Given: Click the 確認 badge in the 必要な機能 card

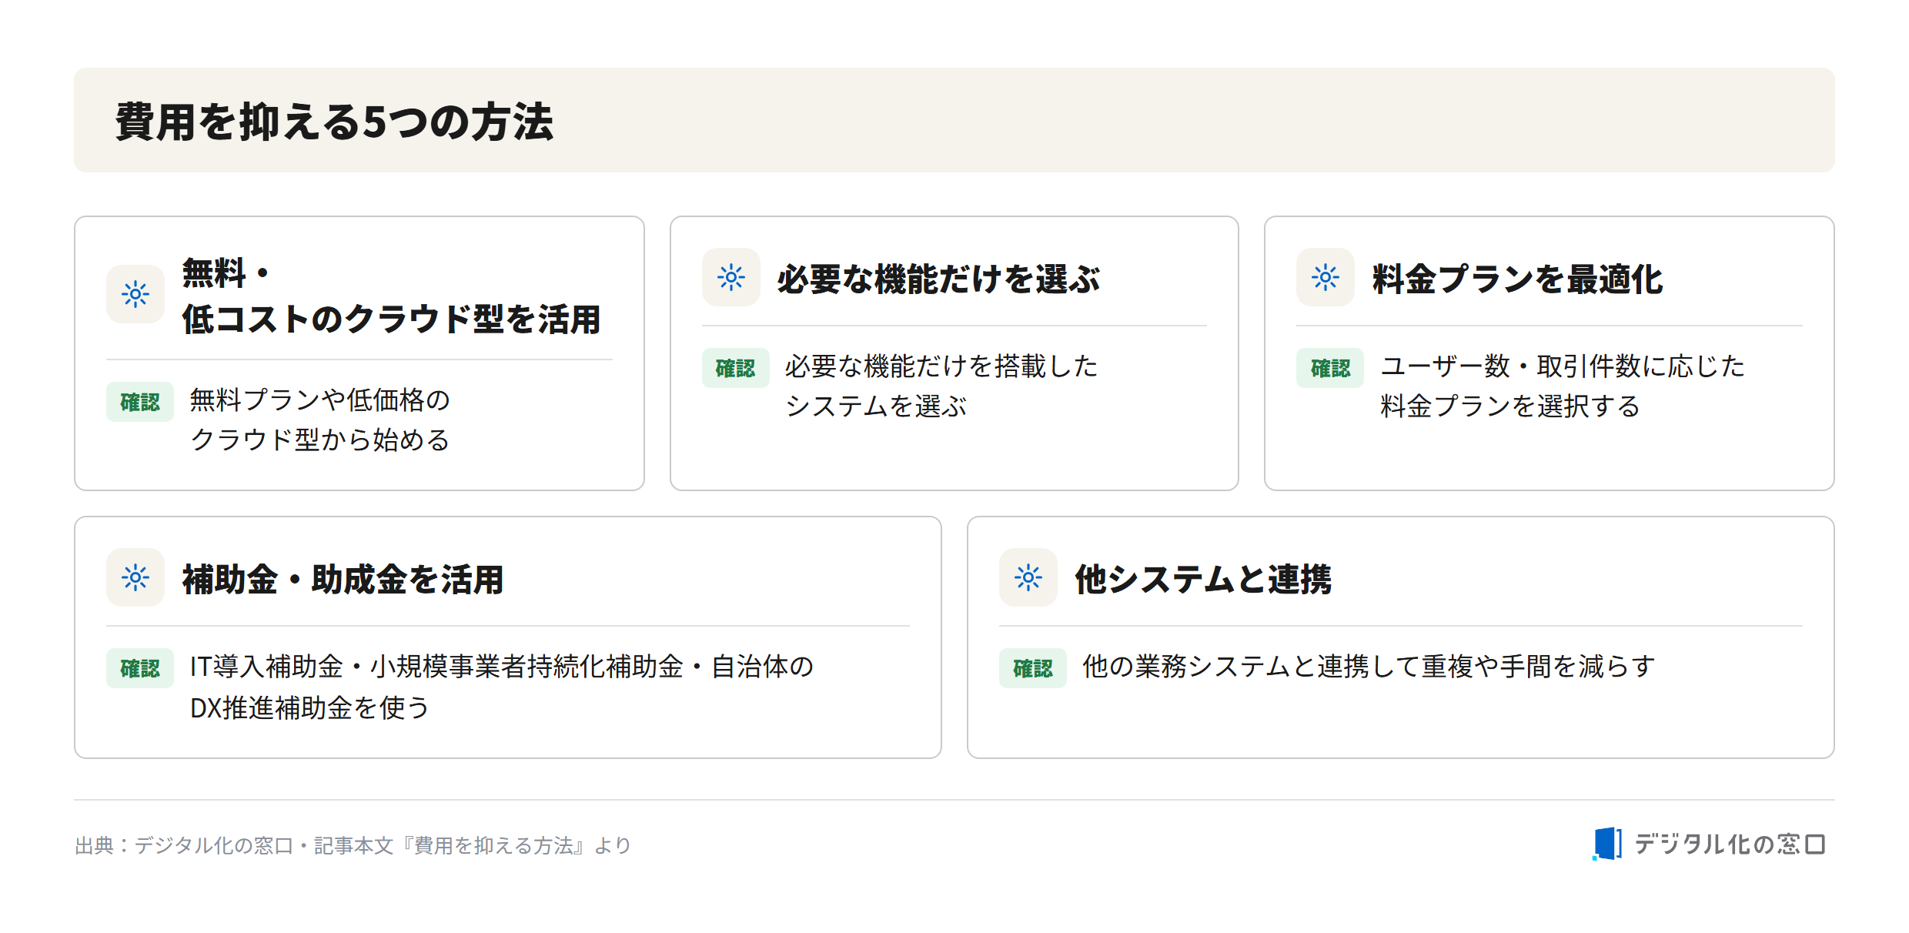Looking at the screenshot, I should click(736, 368).
